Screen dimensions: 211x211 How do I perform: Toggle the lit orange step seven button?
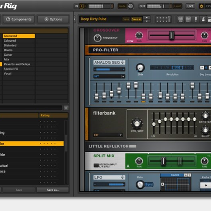click(143, 102)
